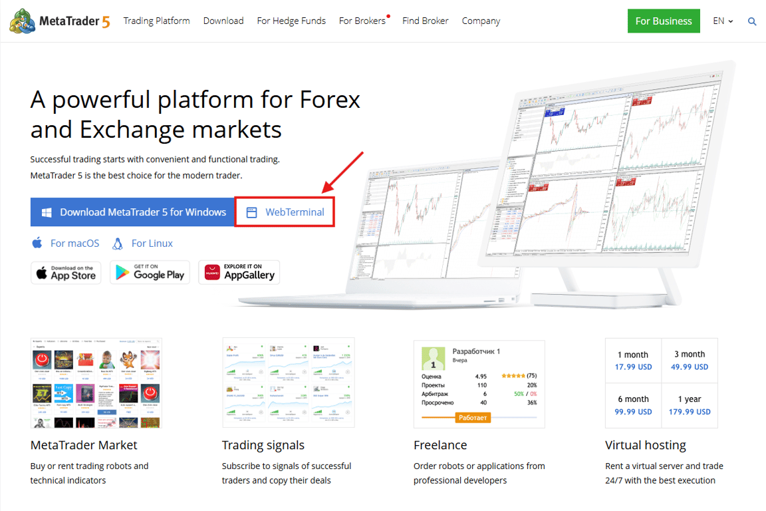766x511 pixels.
Task: Click the Linux penguin icon
Action: coord(118,242)
